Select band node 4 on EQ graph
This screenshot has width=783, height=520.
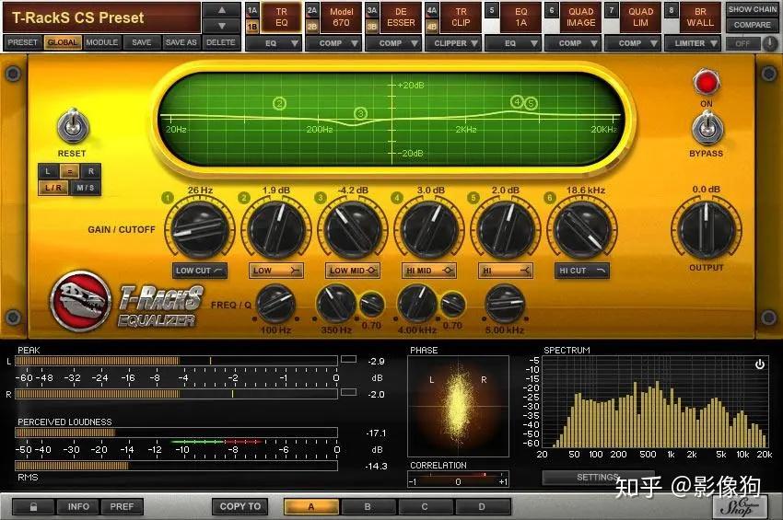518,101
